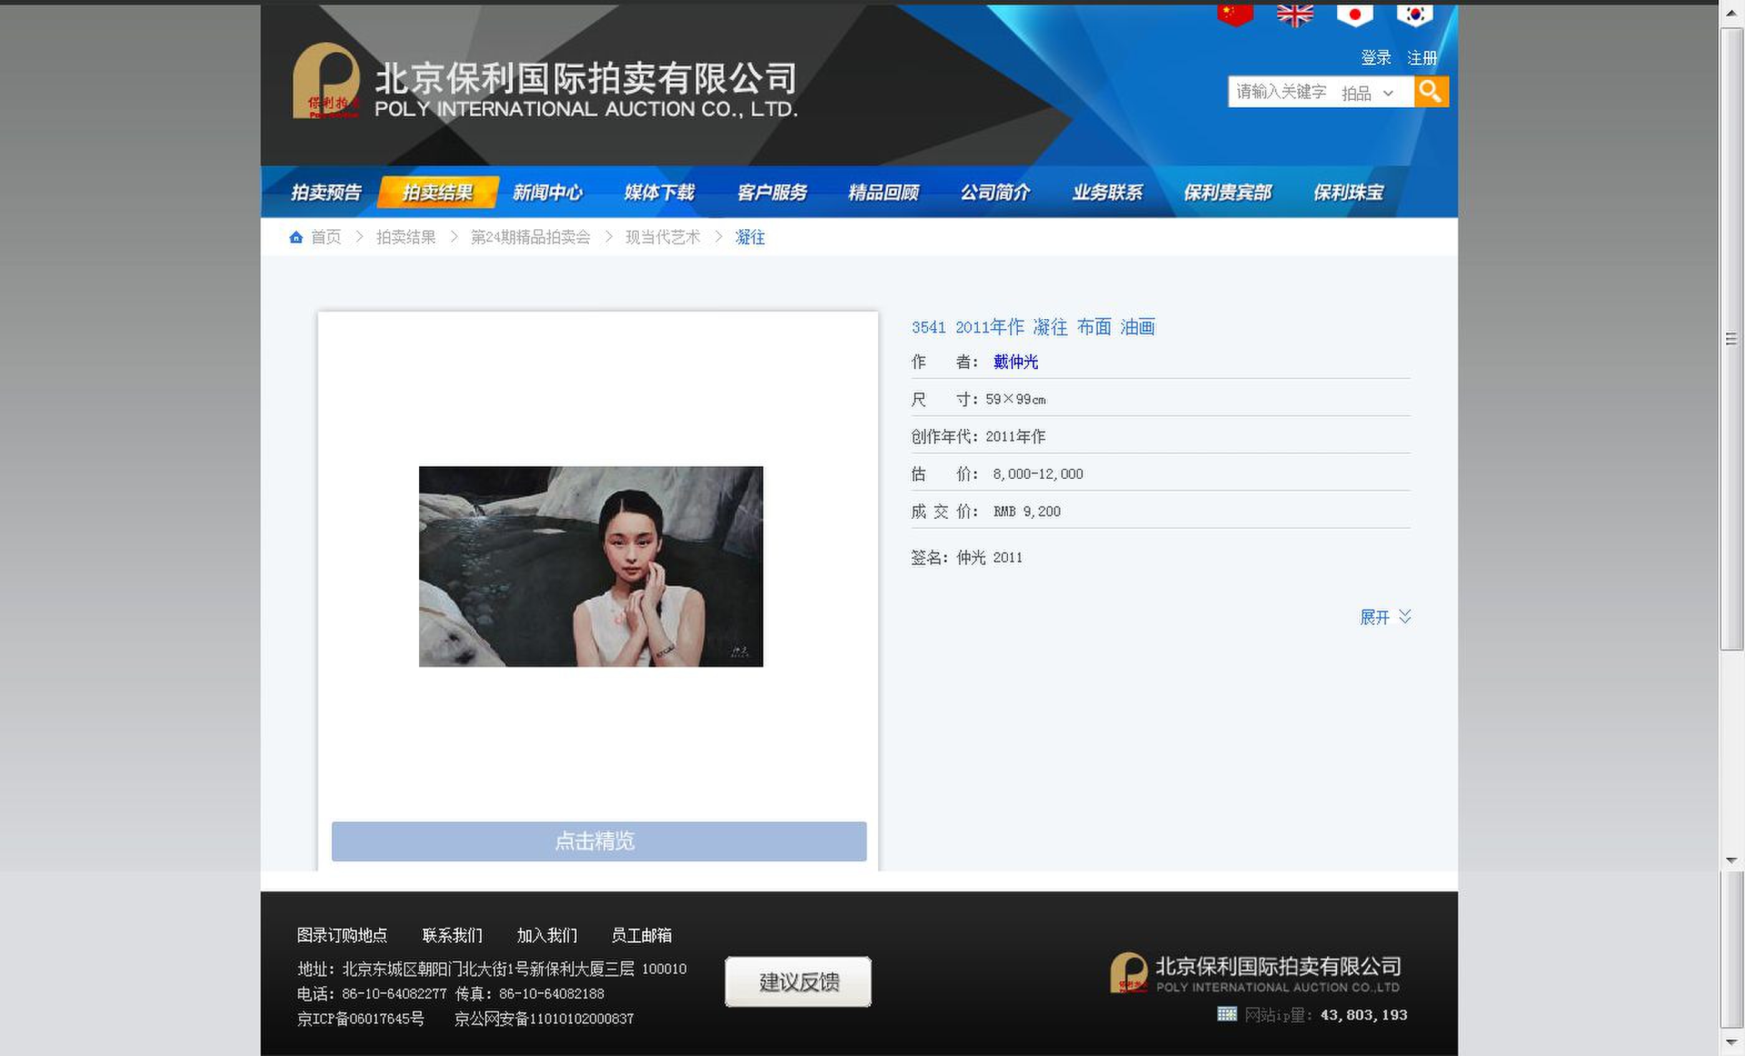Screen dimensions: 1745x1056
Task: Click the scrollbar down arrow at bottom
Action: click(x=1731, y=1042)
